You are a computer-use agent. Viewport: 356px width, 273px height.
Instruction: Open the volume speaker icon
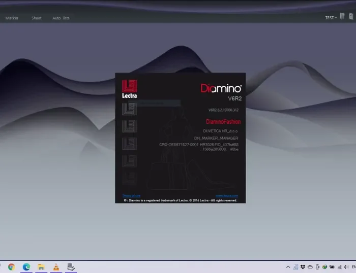coord(346,267)
